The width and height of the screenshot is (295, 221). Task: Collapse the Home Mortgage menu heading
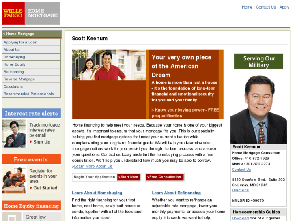click(x=32, y=34)
